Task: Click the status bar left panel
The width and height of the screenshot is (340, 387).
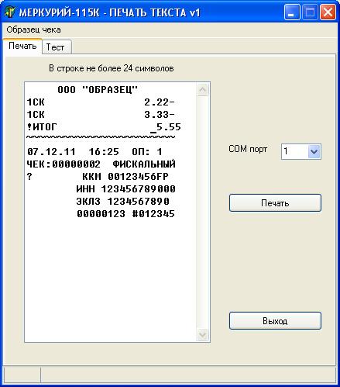Action: click(22, 375)
